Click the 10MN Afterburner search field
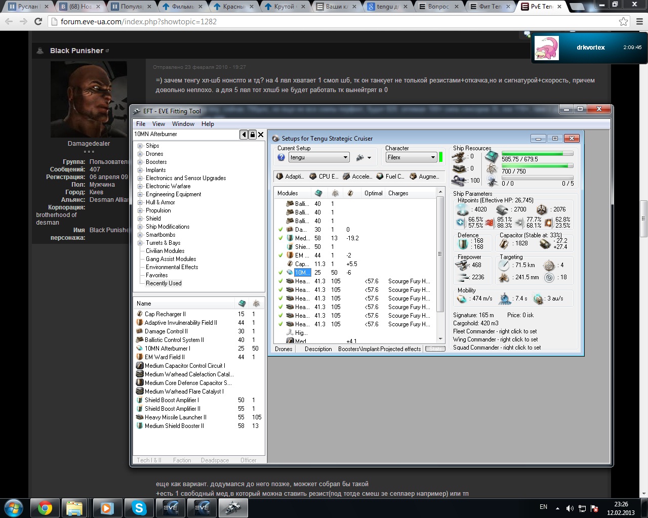 tap(186, 134)
